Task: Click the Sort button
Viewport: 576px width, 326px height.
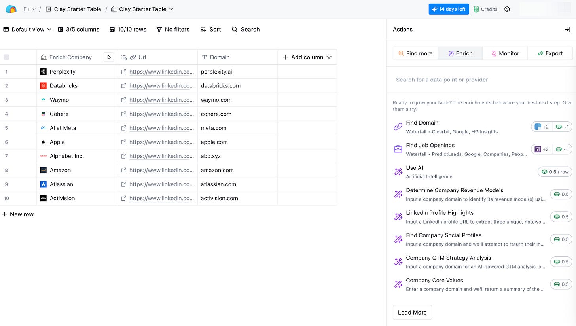Action: [210, 29]
